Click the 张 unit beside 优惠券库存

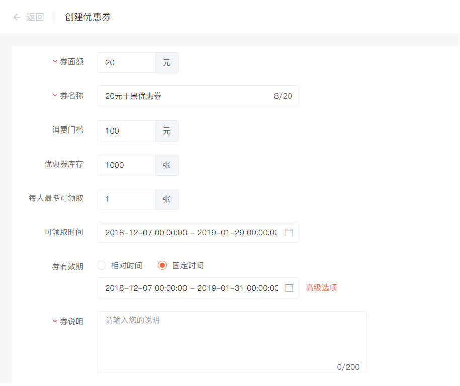point(167,165)
